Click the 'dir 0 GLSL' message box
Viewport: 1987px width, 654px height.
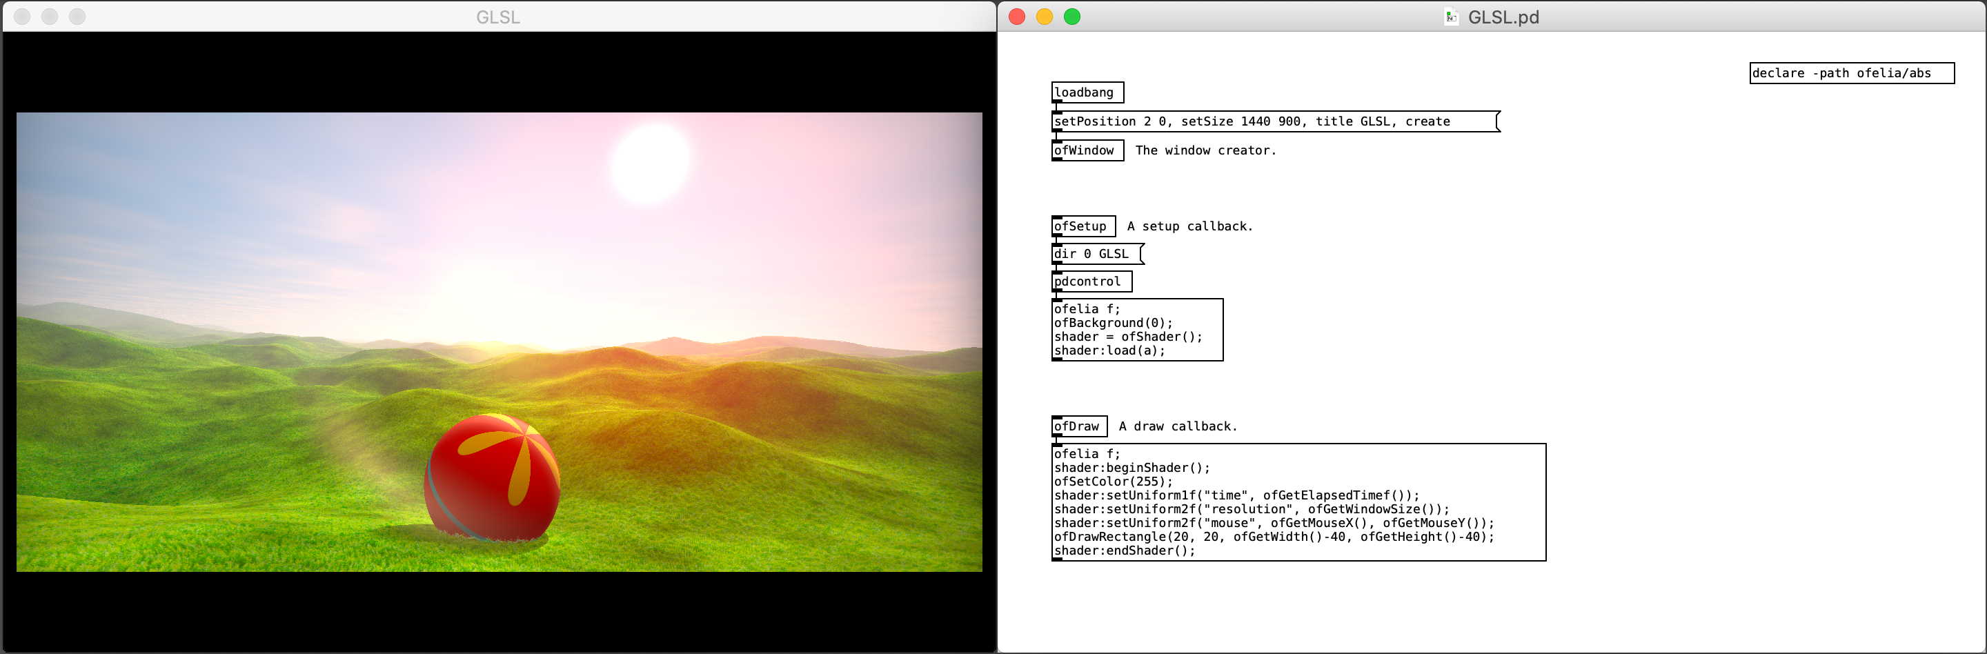coord(1098,254)
